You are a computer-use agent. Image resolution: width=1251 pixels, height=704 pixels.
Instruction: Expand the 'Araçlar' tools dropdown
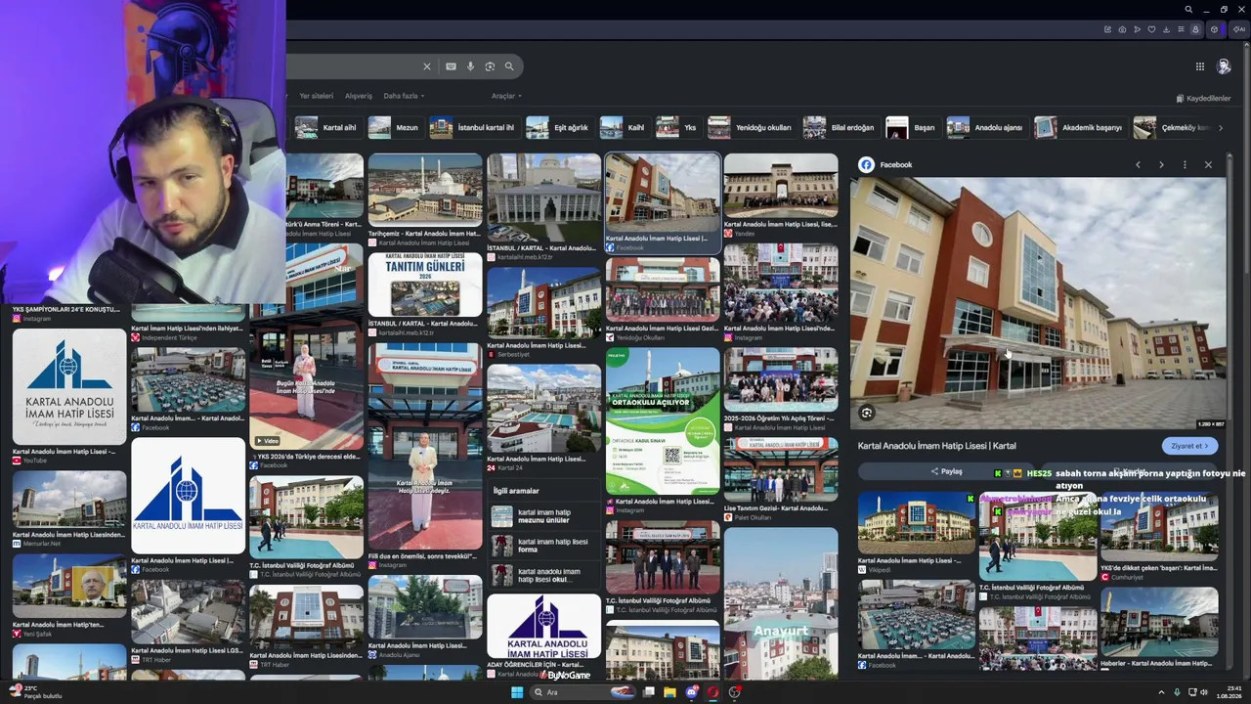click(506, 96)
